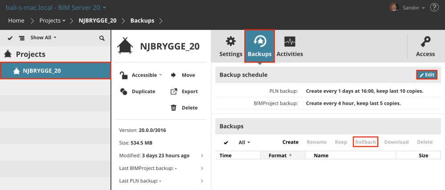The height and width of the screenshot is (190, 445).
Task: Click the Duplicate project icon
Action: coord(124,91)
